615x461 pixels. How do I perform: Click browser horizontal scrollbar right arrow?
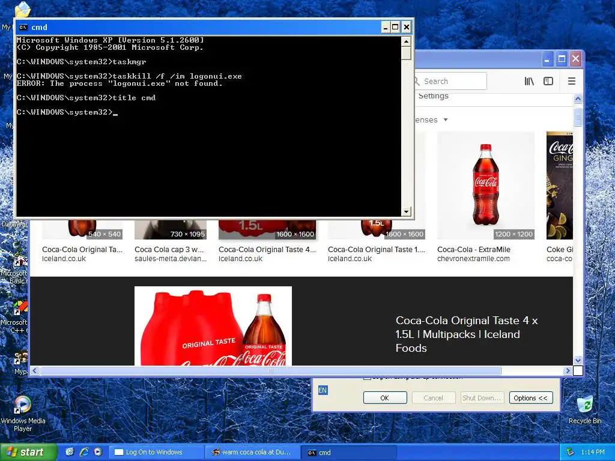tap(568, 370)
